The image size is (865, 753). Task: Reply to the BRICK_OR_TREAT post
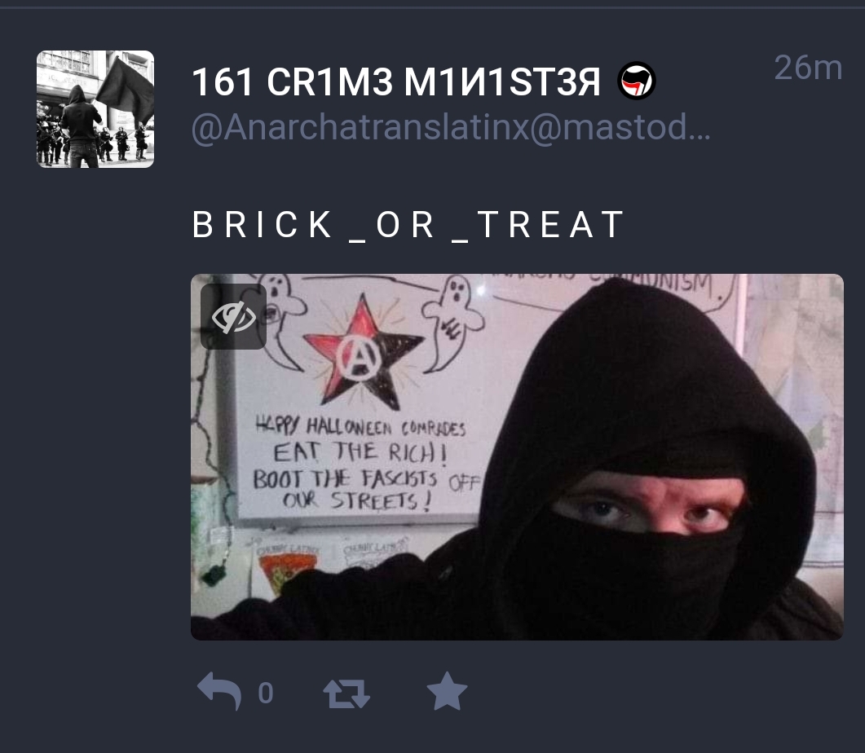219,691
